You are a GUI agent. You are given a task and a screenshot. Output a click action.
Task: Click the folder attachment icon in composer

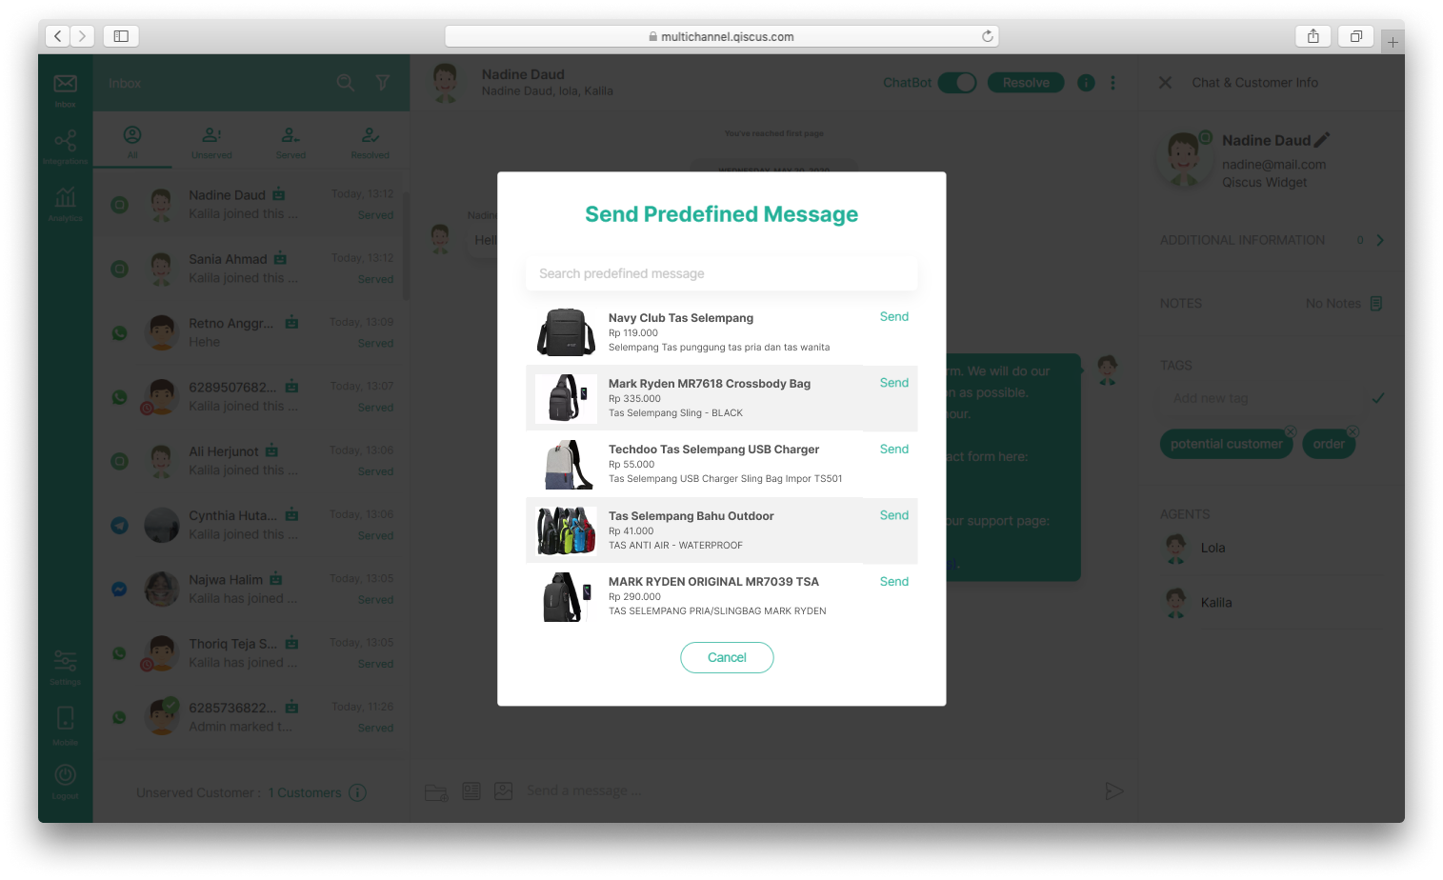(x=436, y=791)
